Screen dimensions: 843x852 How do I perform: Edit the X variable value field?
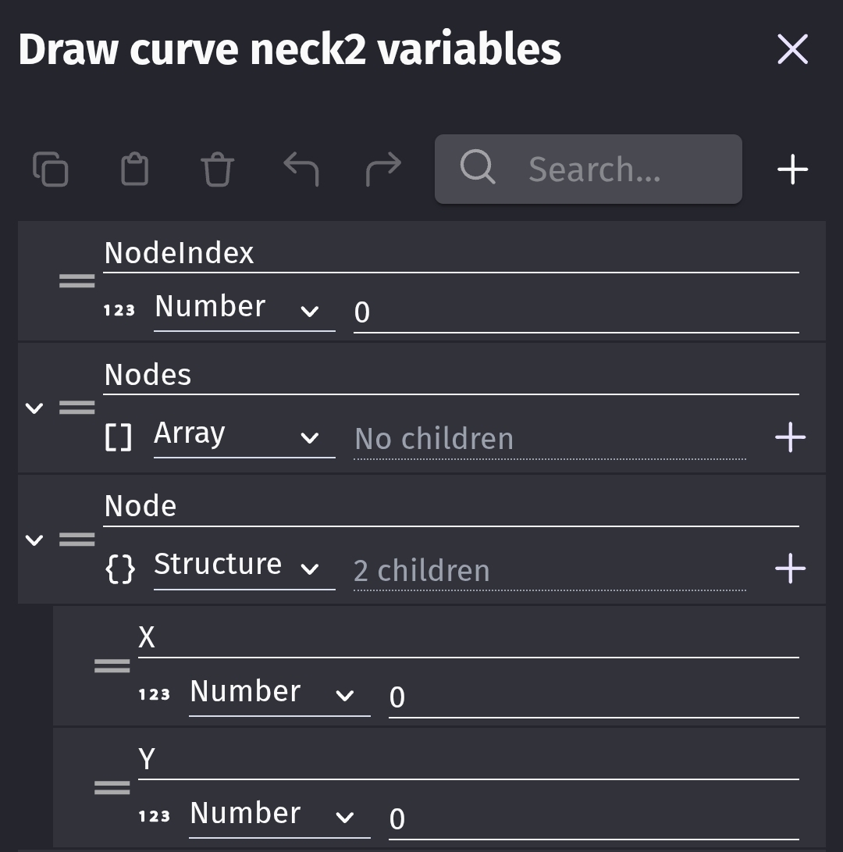(593, 697)
